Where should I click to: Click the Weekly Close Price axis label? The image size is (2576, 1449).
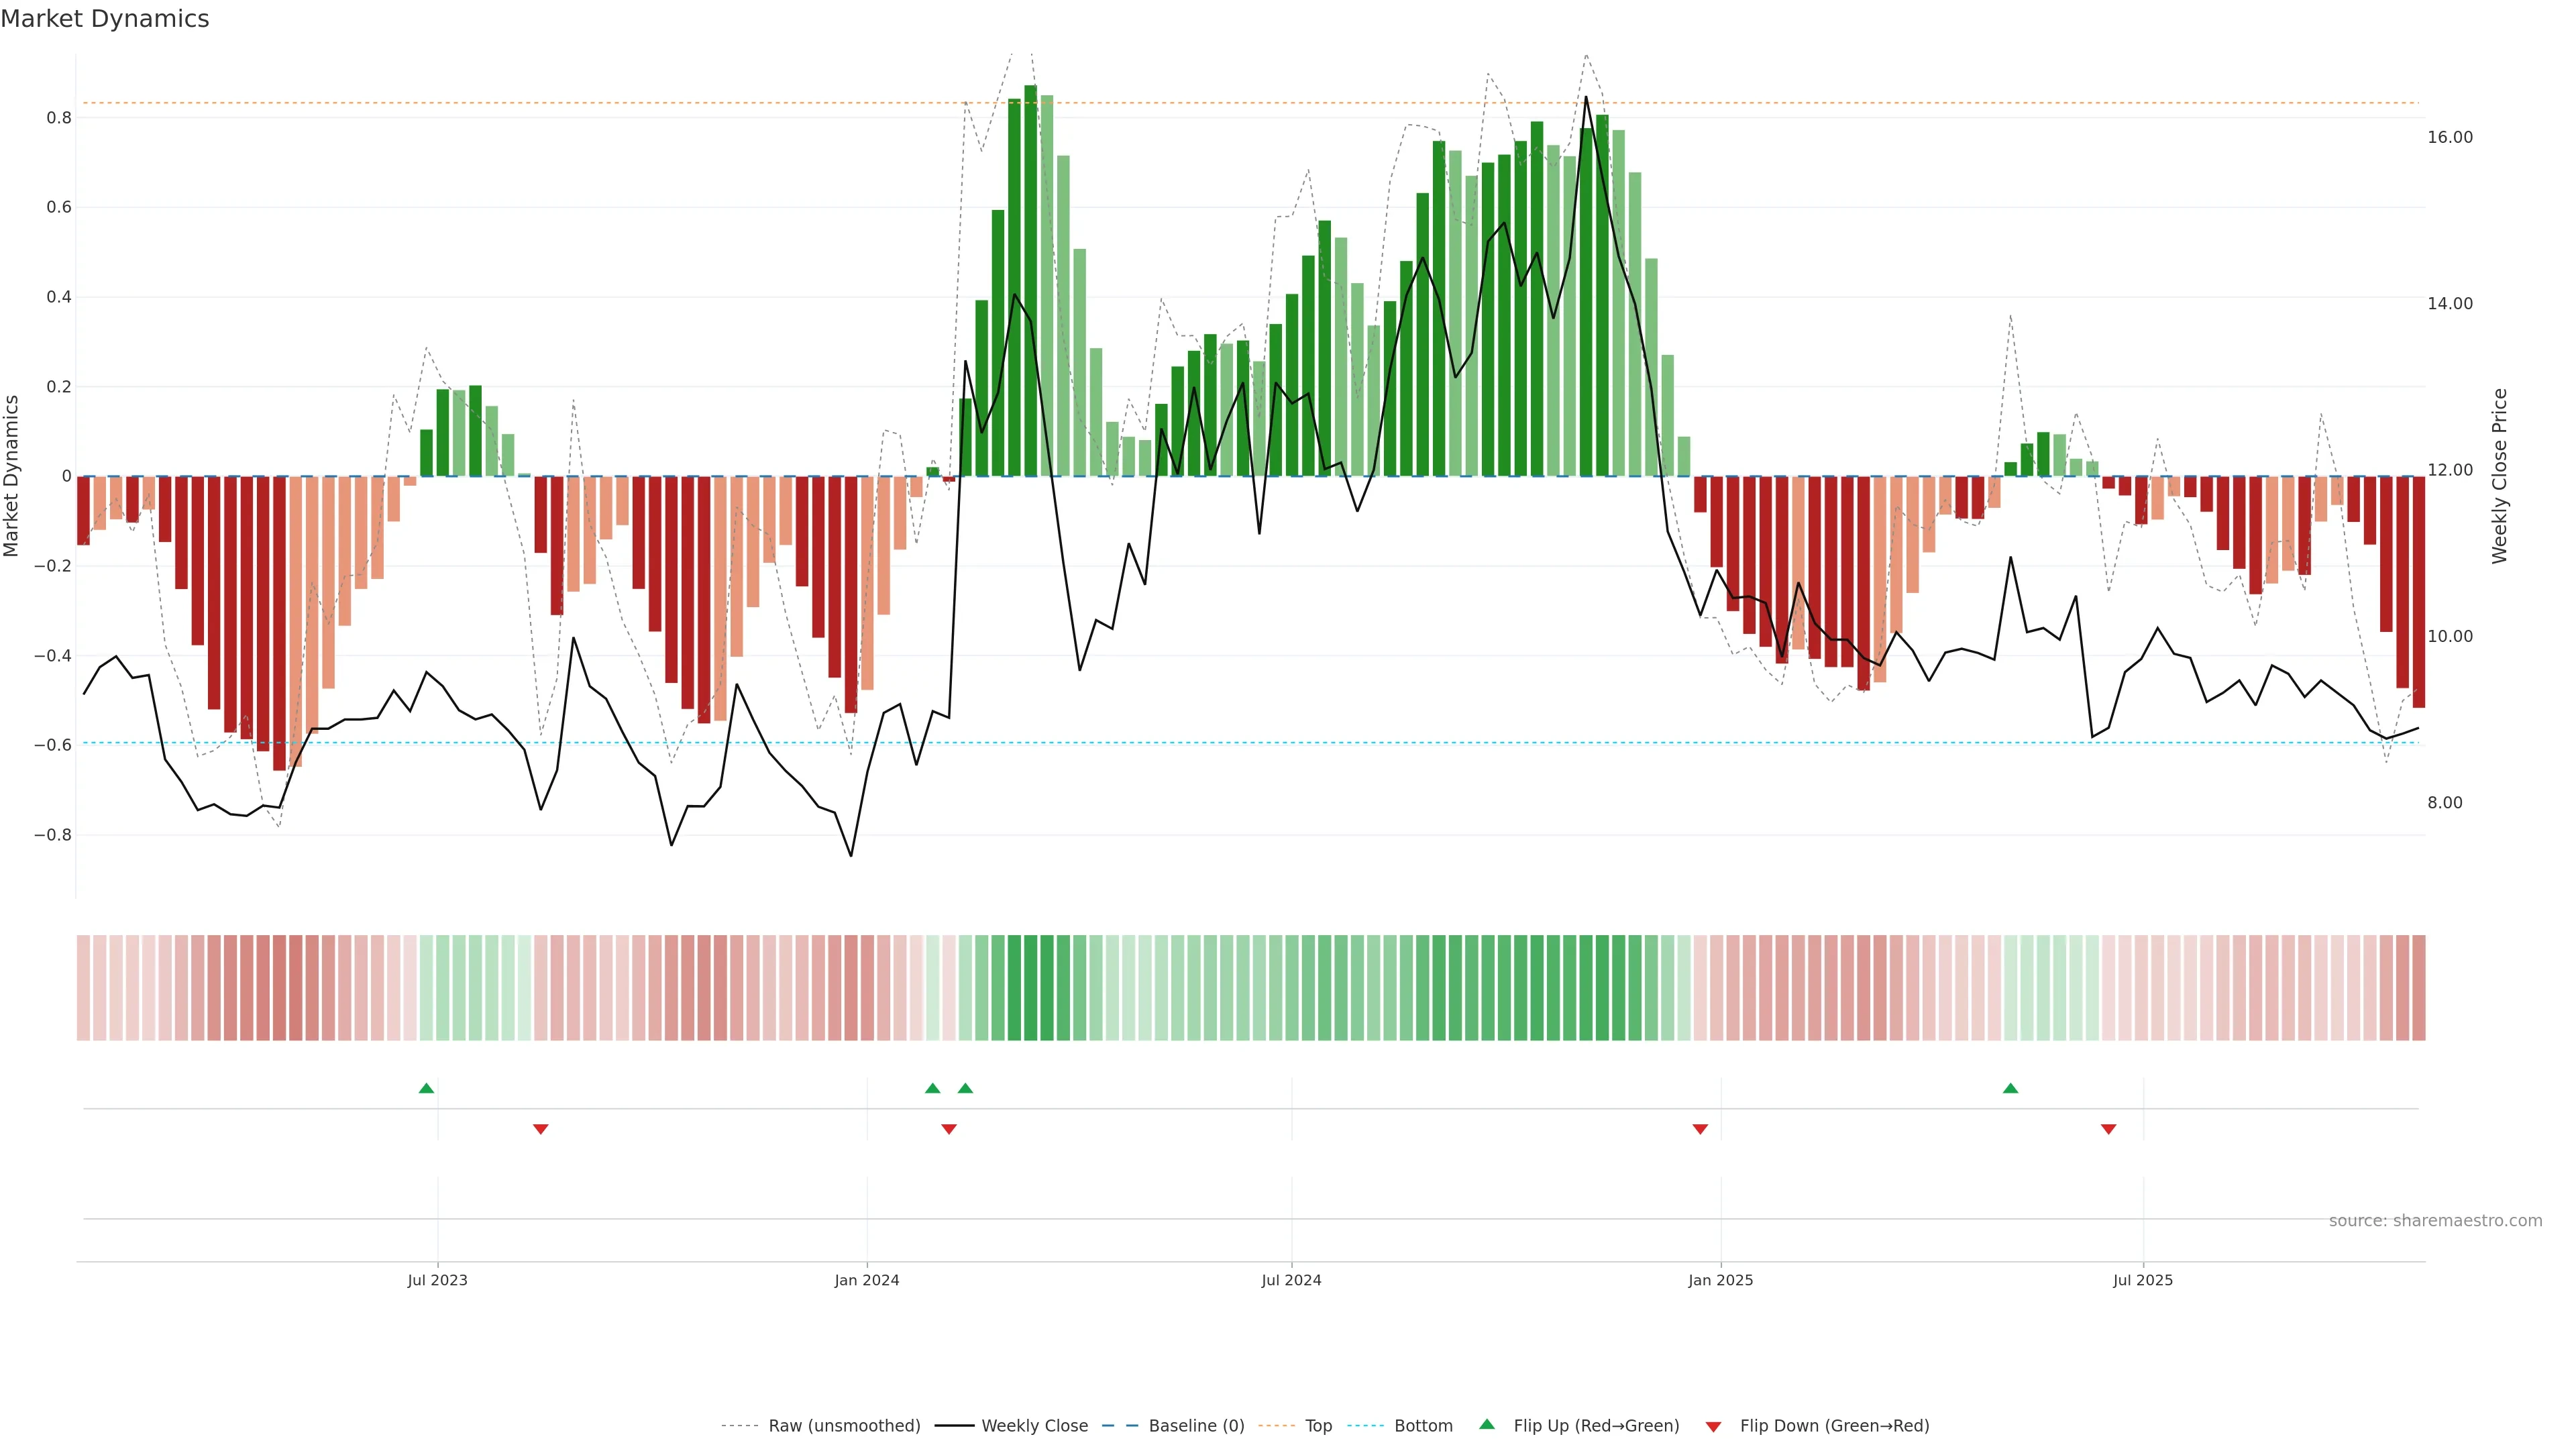coord(2500,476)
